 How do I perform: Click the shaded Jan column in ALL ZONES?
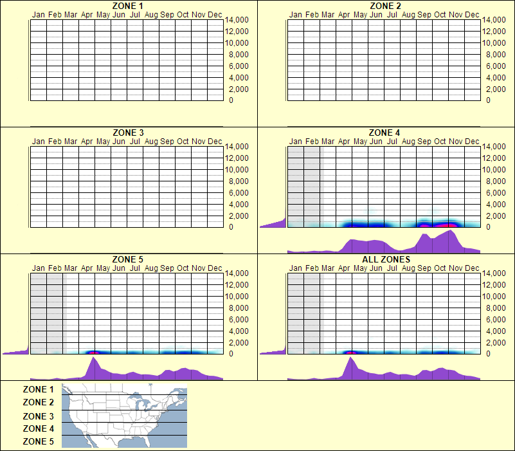click(x=296, y=315)
